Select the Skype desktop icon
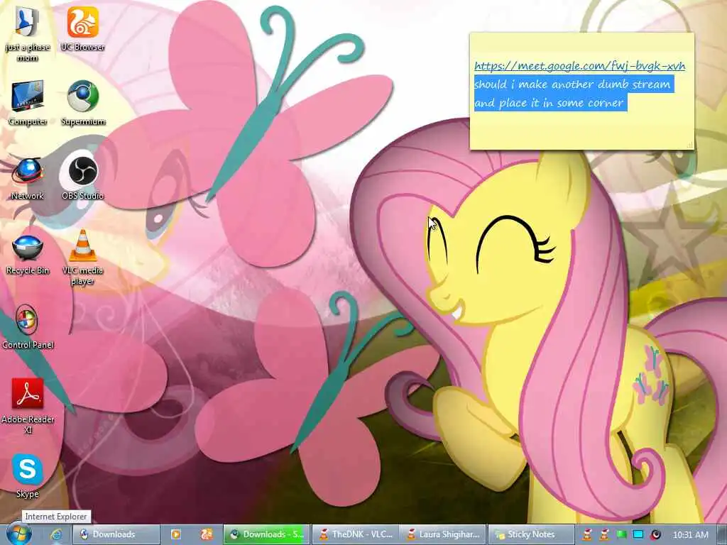This screenshot has width=727, height=545. coord(28,476)
